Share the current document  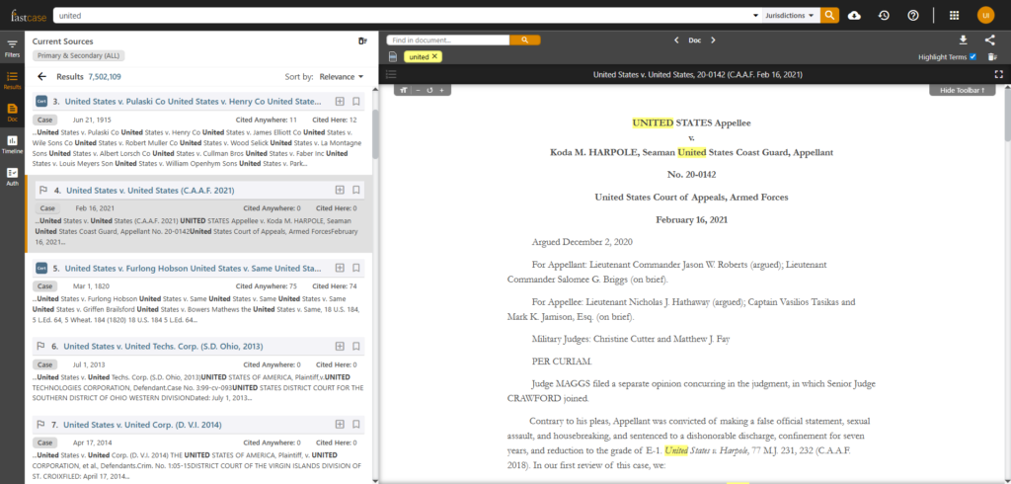pos(989,40)
